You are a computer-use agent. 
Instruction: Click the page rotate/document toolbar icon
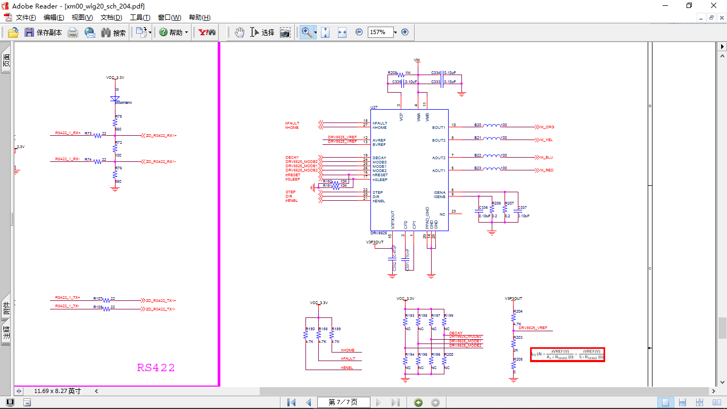pyautogui.click(x=141, y=32)
